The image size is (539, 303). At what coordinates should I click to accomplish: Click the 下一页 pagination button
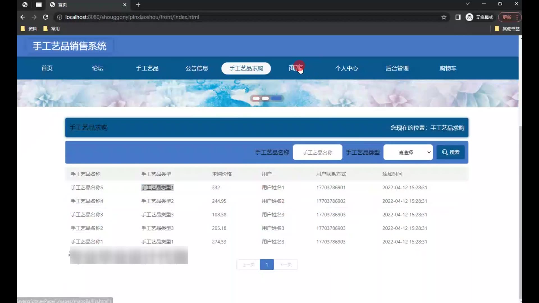[x=286, y=265]
